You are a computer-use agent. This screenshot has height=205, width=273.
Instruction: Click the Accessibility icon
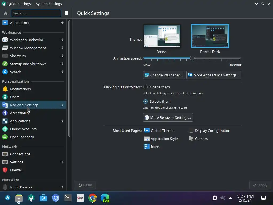tap(5, 113)
